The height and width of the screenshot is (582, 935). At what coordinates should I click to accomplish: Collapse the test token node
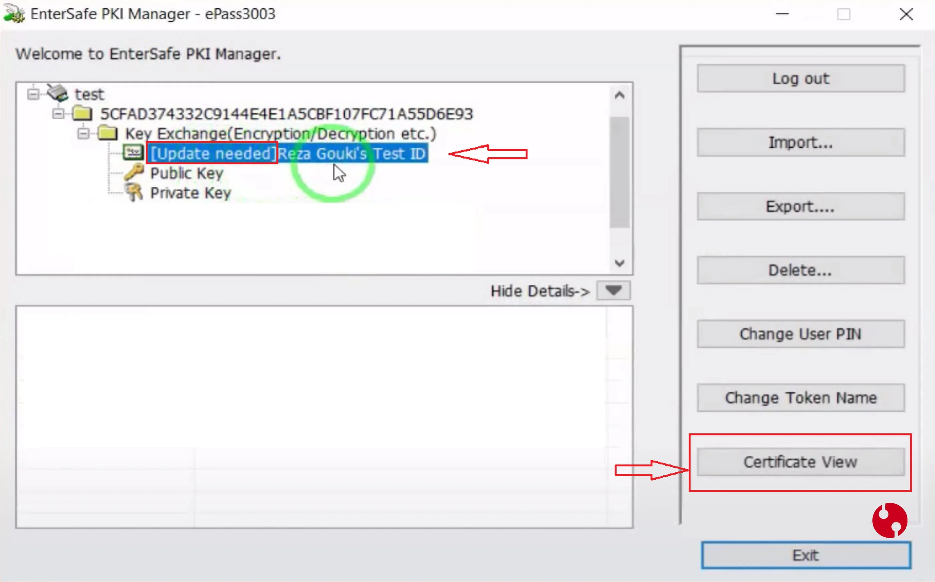(x=33, y=94)
